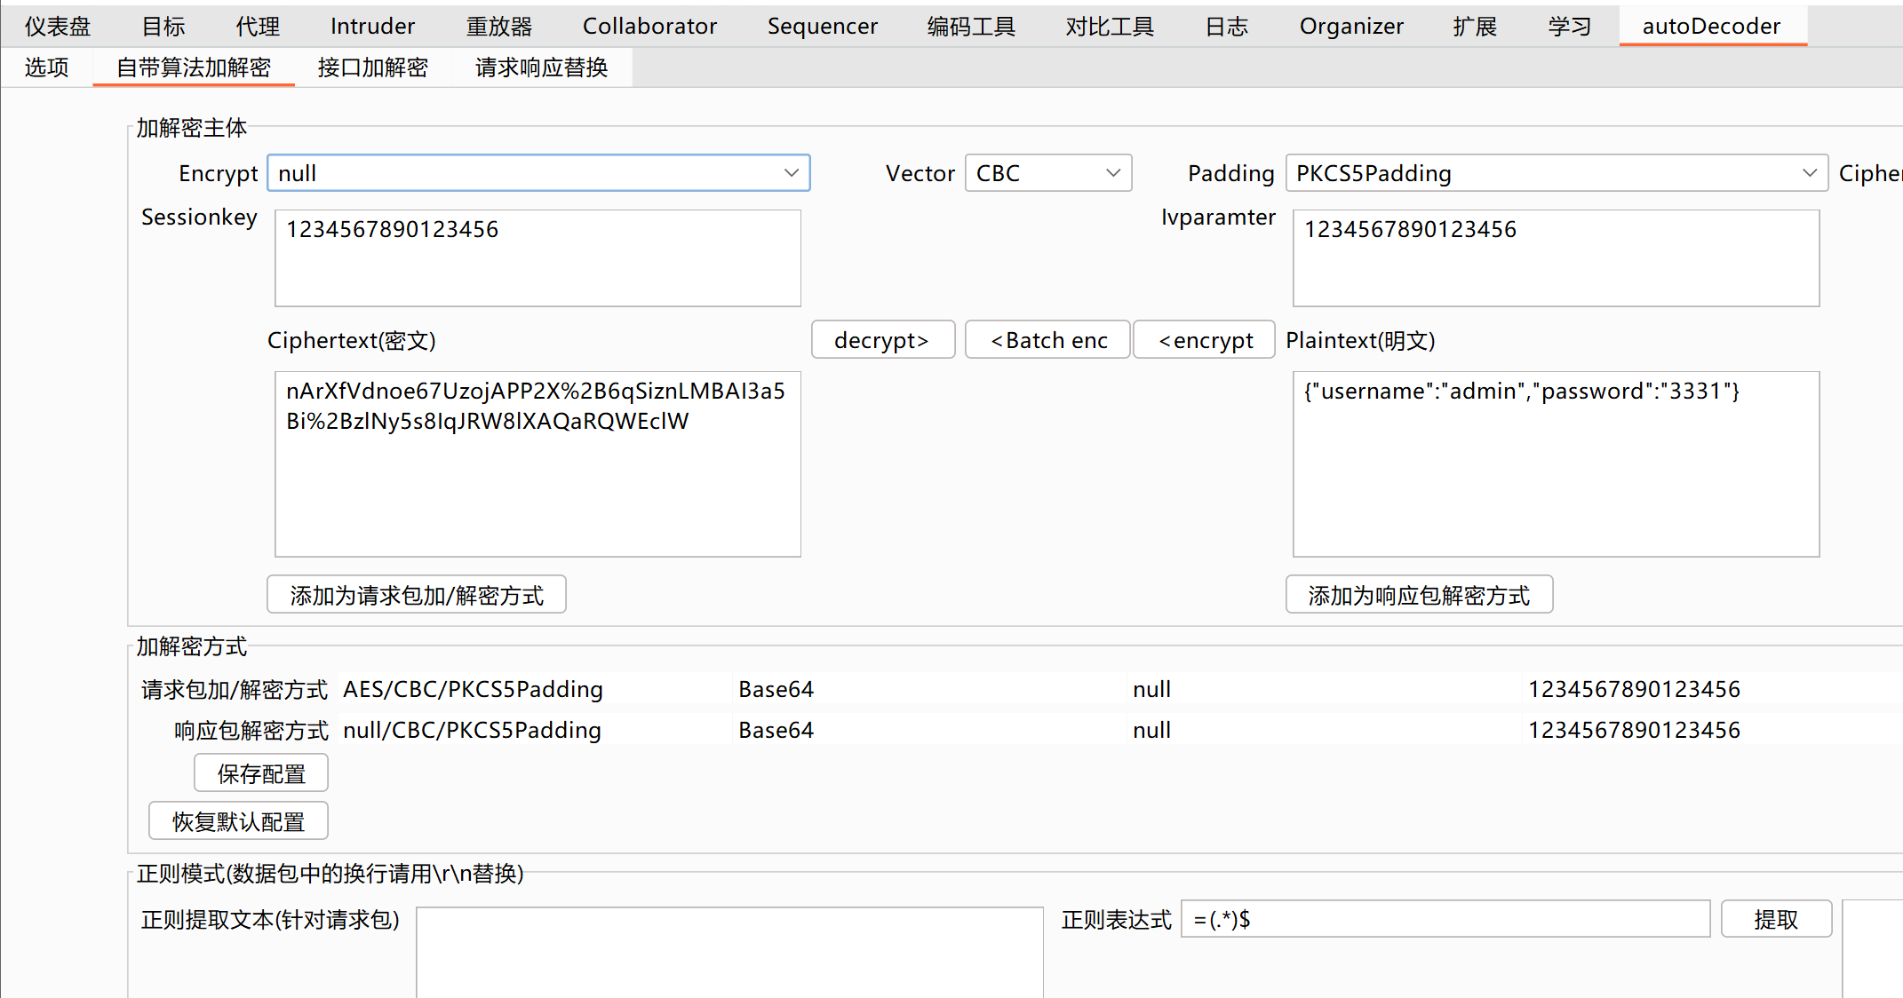Open the 请求响应替换 tab
This screenshot has width=1903, height=998.
click(x=541, y=67)
